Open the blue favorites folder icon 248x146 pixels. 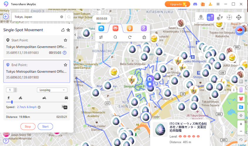click(x=241, y=107)
